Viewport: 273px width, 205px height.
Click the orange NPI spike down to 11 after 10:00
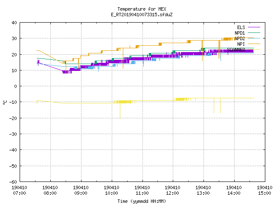pos(123,59)
